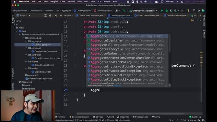Run with coverage icon in toolbar

pyautogui.click(x=171, y=11)
